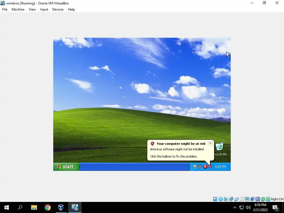Open the Devices menu

pyautogui.click(x=58, y=9)
